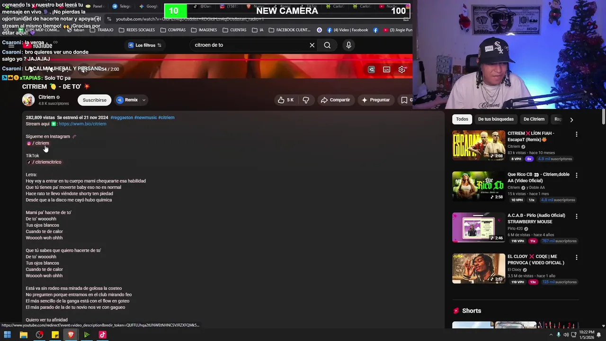Open the REDES SOCIALES bookmarks folder

click(137, 30)
